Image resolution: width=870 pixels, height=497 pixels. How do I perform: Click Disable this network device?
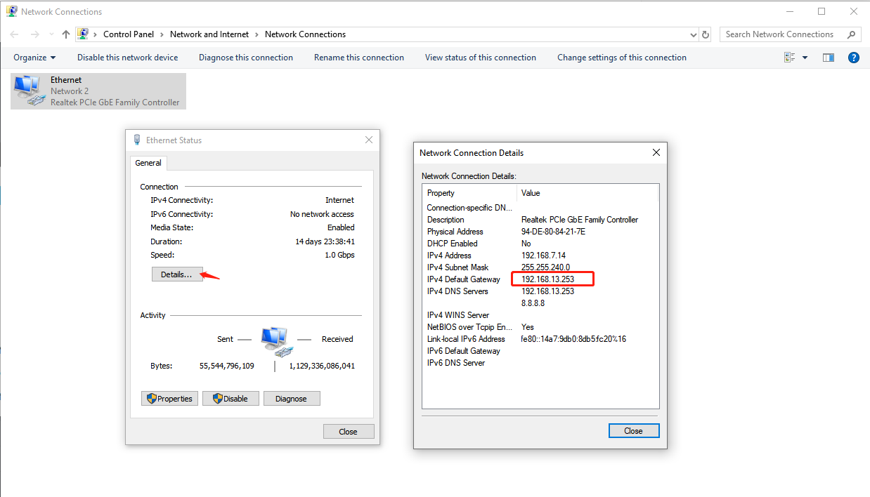click(128, 58)
